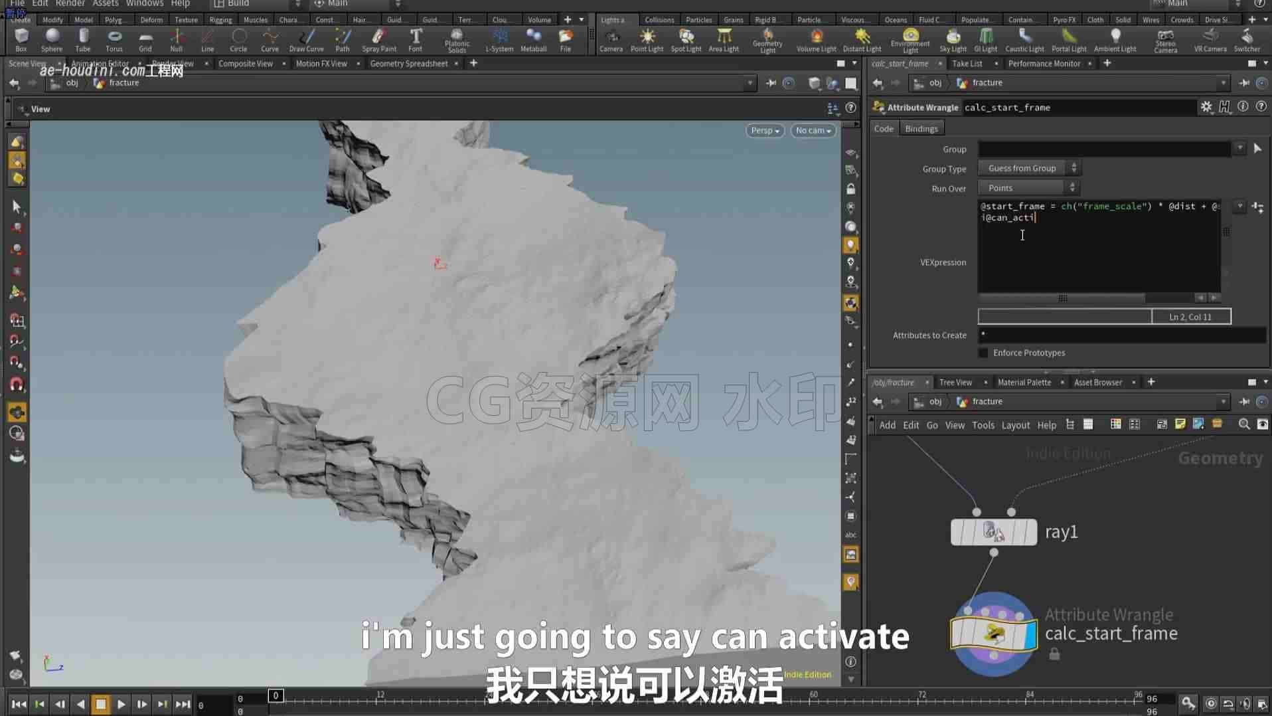Click the timeline frame 0 marker
This screenshot has width=1272, height=716.
(276, 695)
